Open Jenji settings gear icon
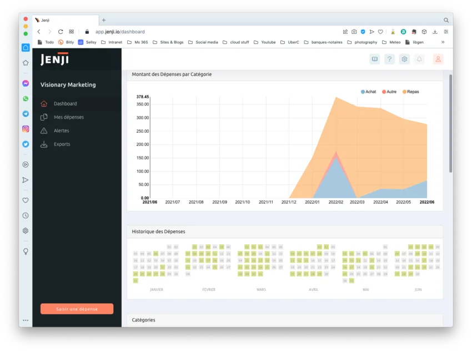This screenshot has width=472, height=352. point(404,59)
